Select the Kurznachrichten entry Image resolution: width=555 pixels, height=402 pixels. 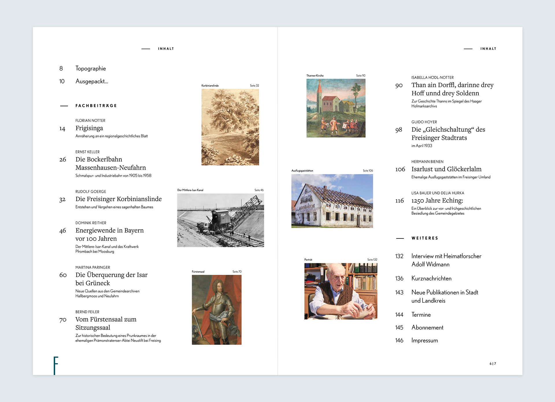431,278
